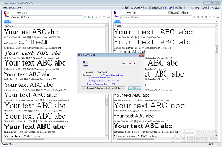Open the LNG language menu
The image size is (222, 147).
click(18, 7)
